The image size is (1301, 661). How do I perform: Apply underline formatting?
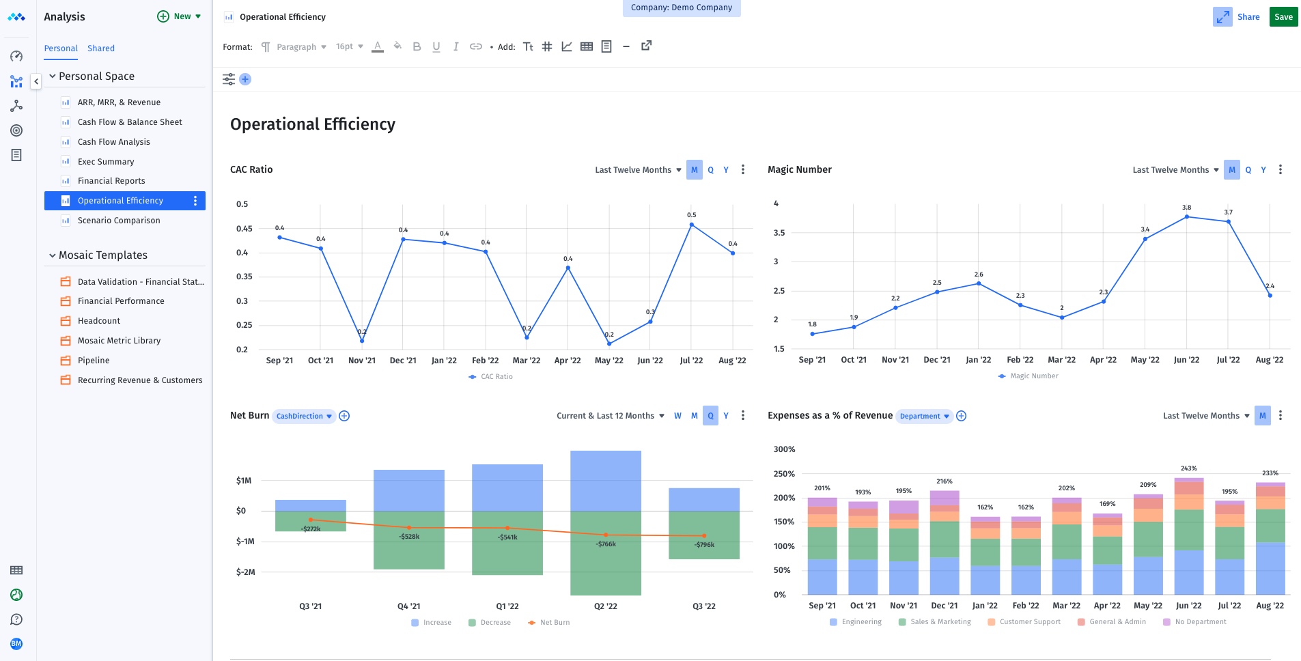[436, 46]
